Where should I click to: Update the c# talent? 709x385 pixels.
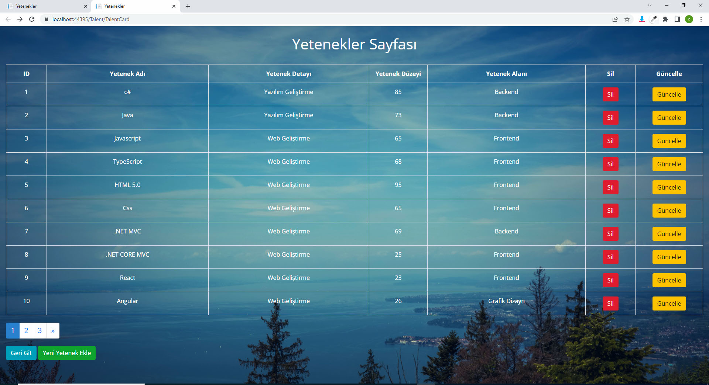point(669,94)
